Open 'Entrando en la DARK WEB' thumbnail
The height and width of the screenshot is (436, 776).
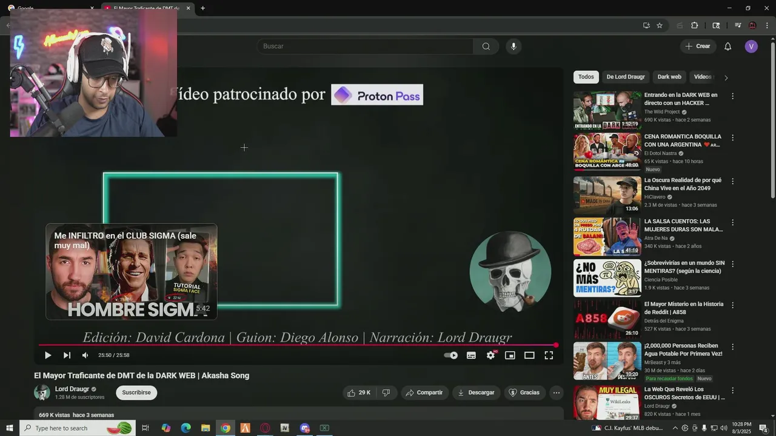pyautogui.click(x=607, y=110)
